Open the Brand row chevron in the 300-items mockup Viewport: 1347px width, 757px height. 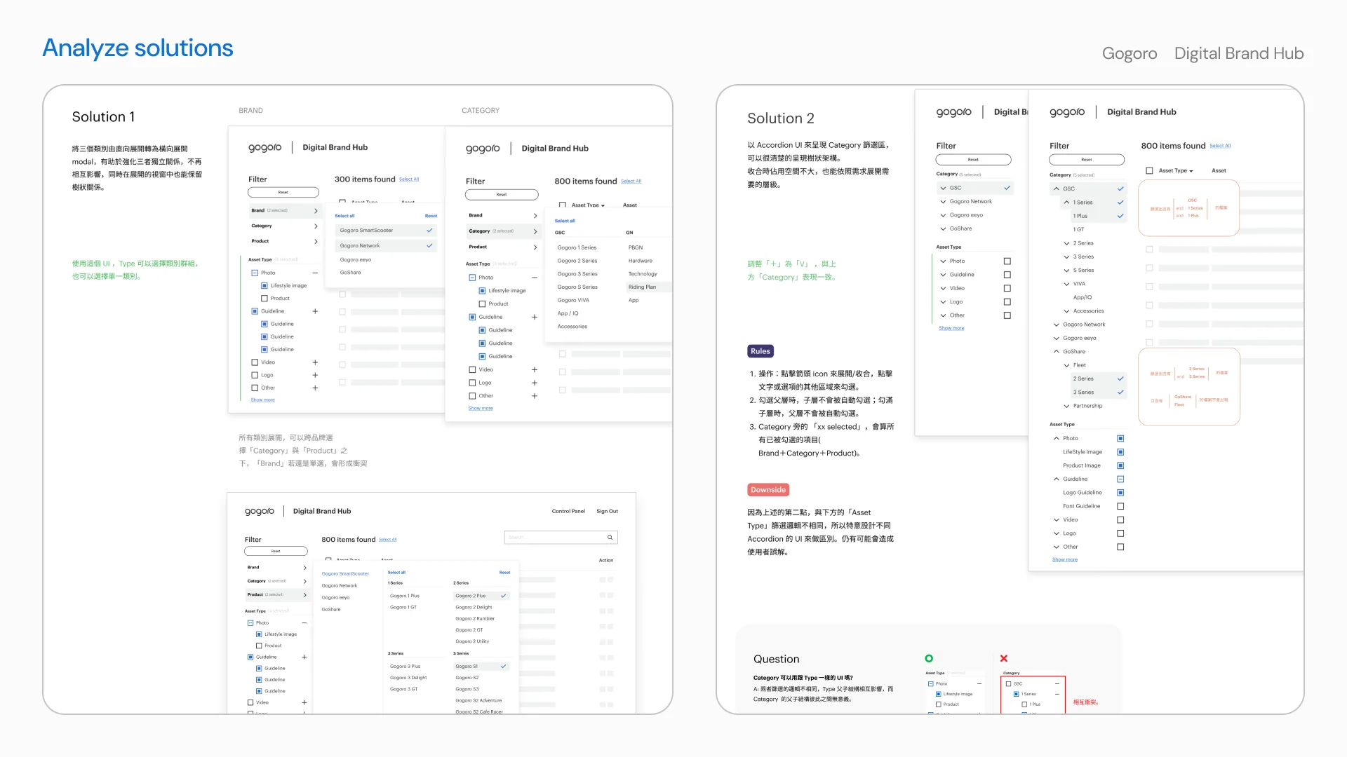point(316,210)
